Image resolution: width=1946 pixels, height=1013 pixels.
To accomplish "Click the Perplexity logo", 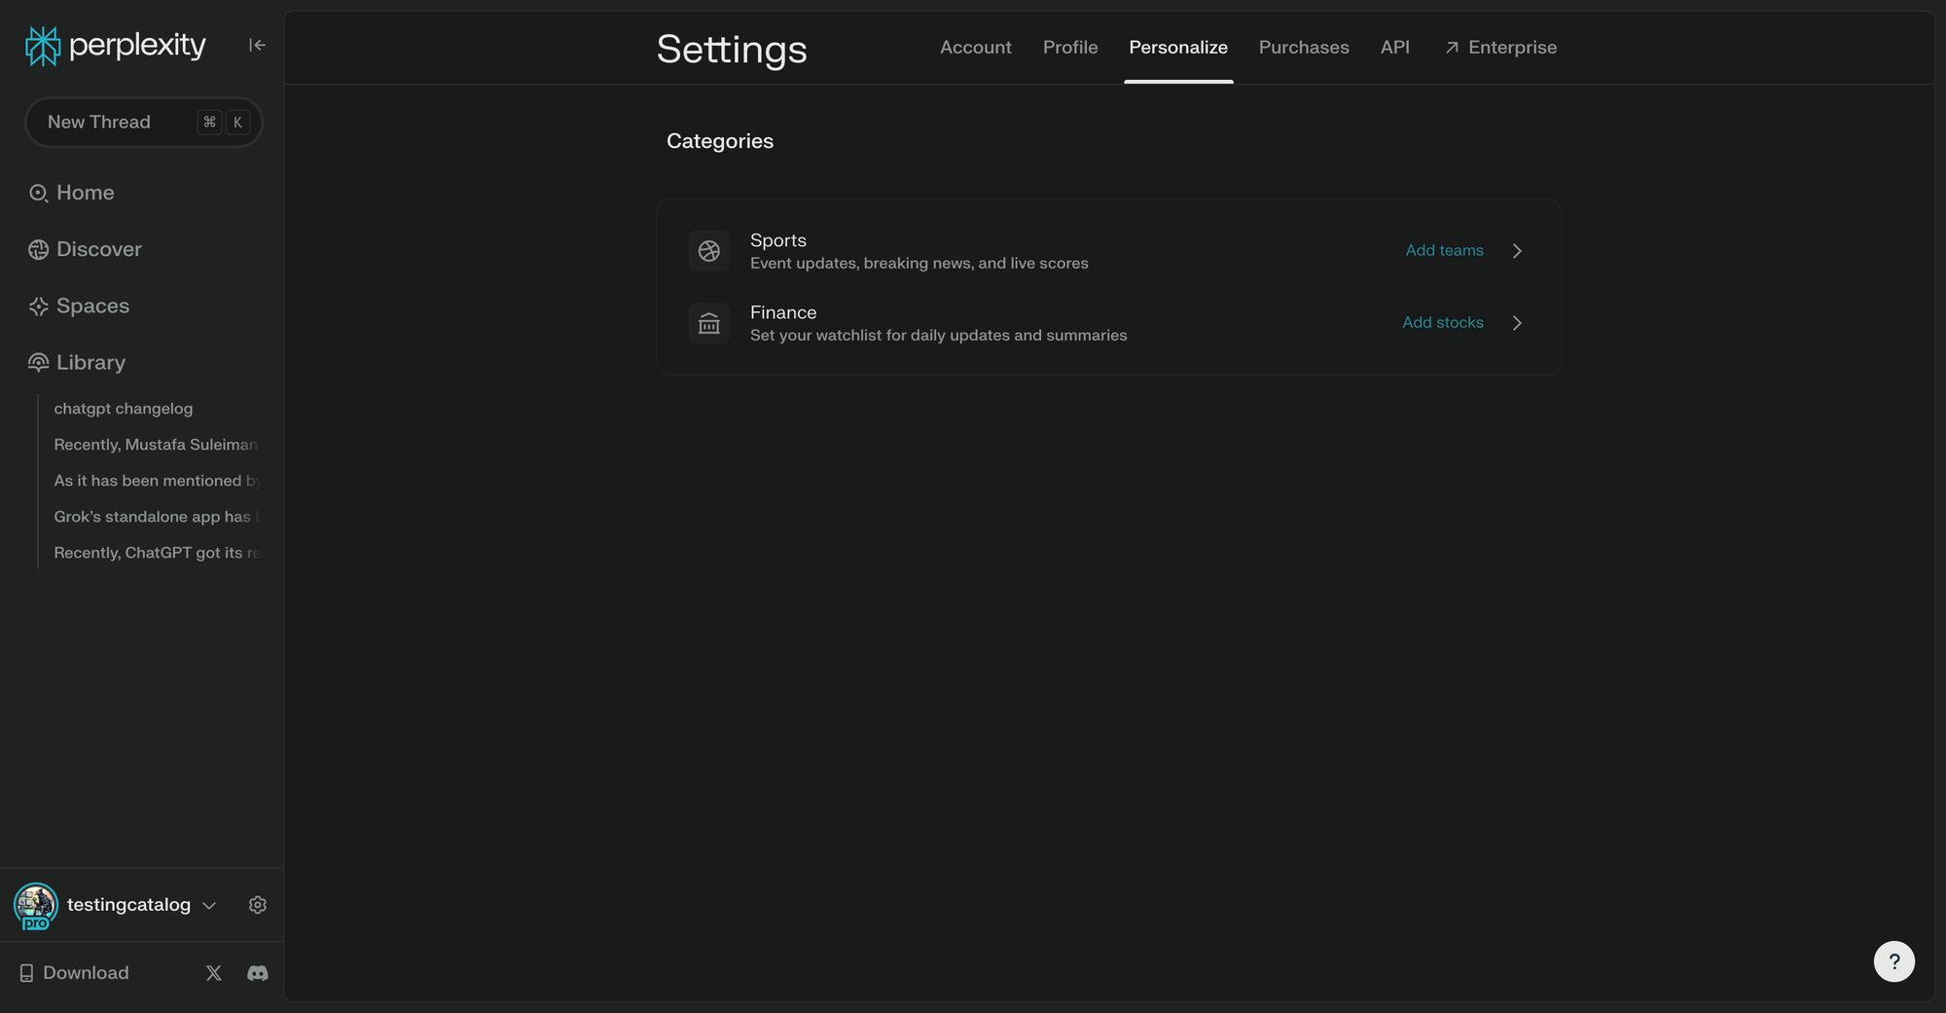I will [116, 46].
